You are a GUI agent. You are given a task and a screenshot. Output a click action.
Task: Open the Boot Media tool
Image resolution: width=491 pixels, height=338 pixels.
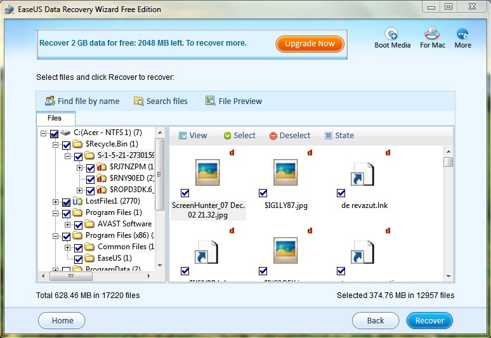[392, 38]
